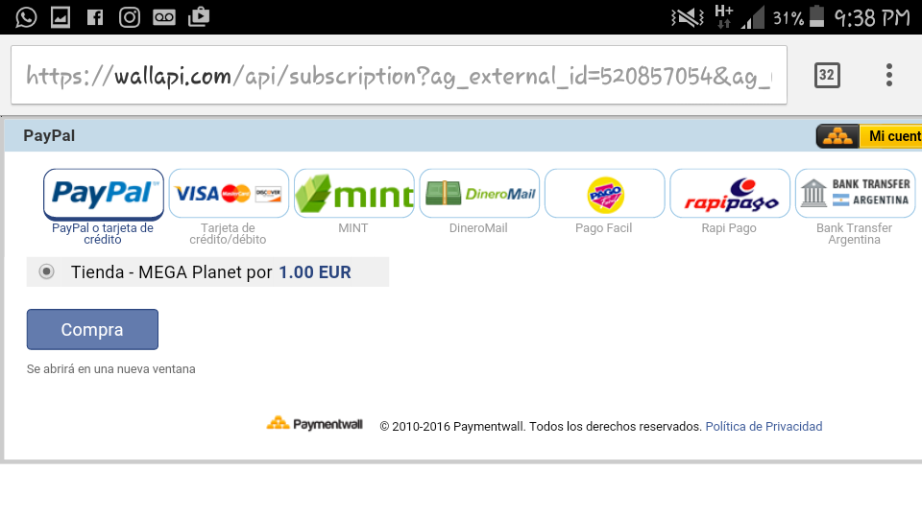Image resolution: width=922 pixels, height=518 pixels.
Task: Click the Paymentwall footer logo
Action: coord(315,423)
